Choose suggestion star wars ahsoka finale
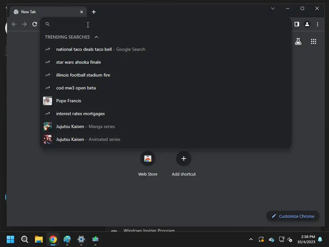Viewport: 329px width, 247px height. [165, 62]
